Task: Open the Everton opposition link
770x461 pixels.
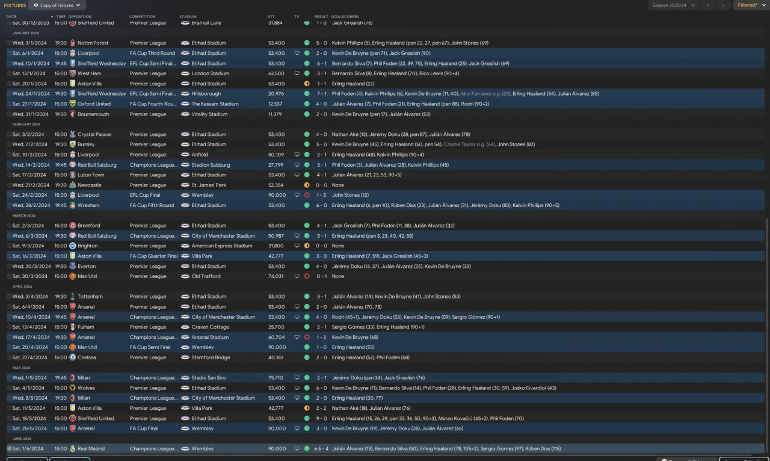Action: coord(87,266)
